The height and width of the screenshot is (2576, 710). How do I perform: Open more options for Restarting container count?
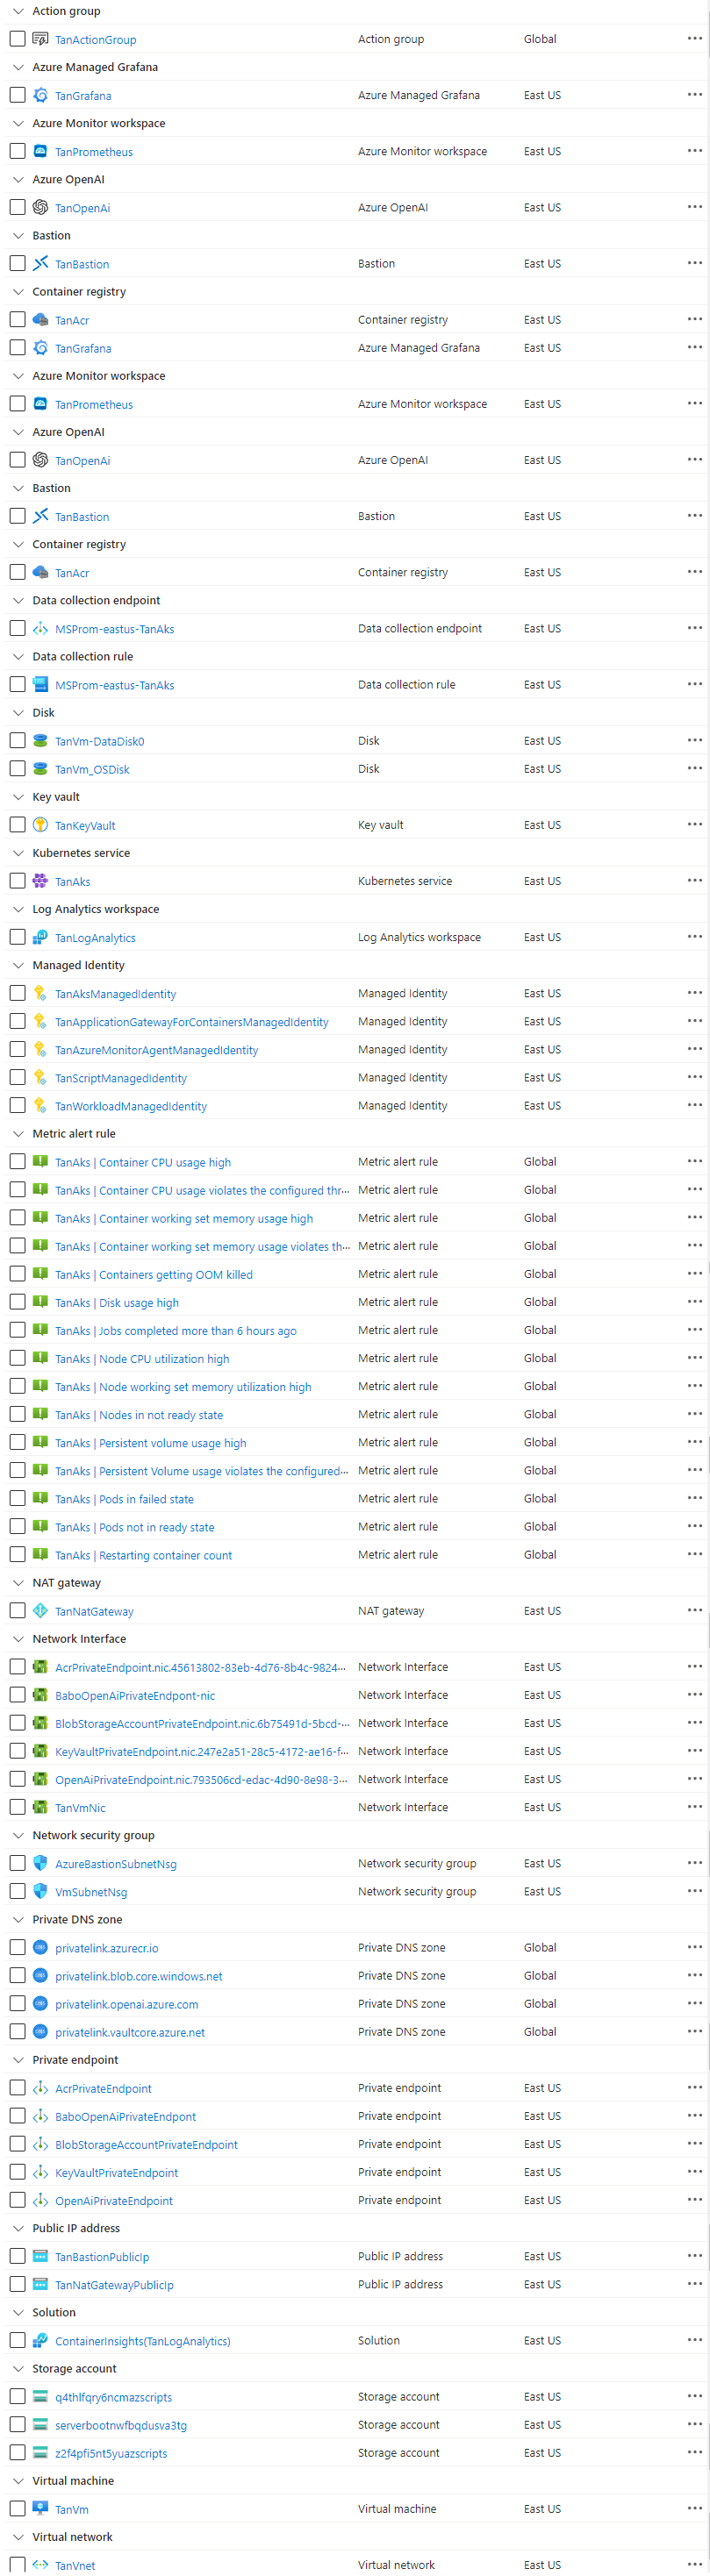click(695, 1554)
